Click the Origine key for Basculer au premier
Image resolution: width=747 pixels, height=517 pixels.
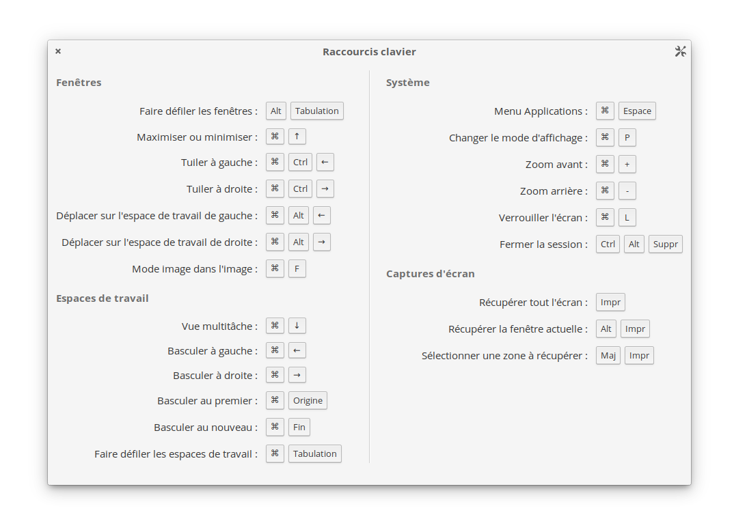(x=308, y=400)
